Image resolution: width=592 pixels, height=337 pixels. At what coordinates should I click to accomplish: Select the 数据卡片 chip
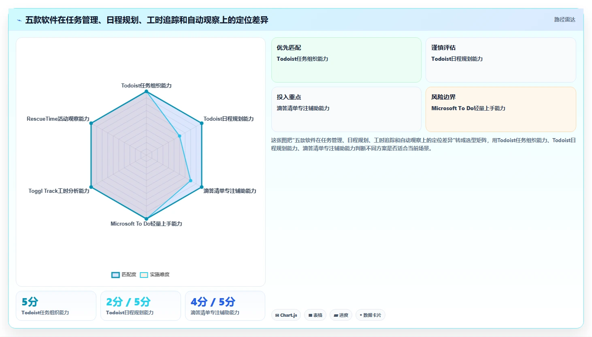pyautogui.click(x=370, y=315)
